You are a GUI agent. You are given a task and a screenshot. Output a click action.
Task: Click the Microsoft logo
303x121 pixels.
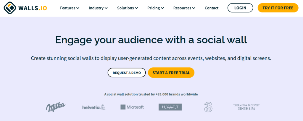coord(132,107)
